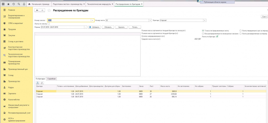Select the row with Лист 27
Viewport: 268px width, 123px height.
click(x=151, y=94)
